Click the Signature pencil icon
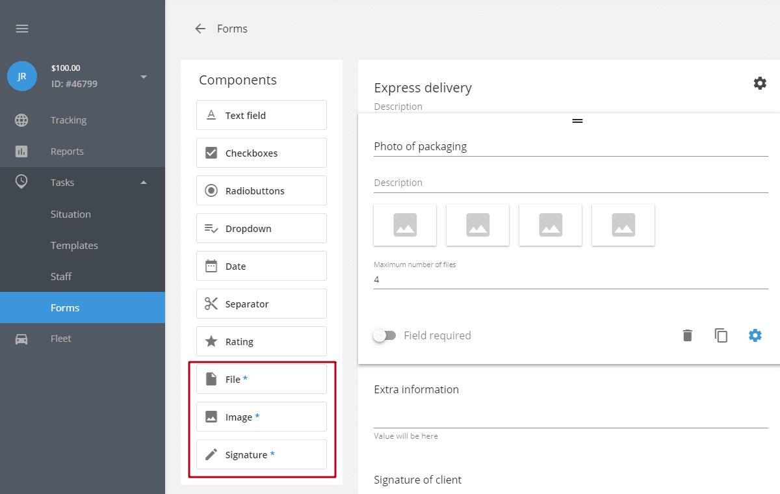780x494 pixels. (211, 454)
